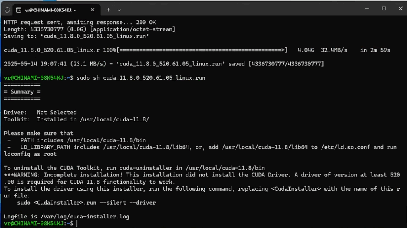Click the Summary heading in installer output
The width and height of the screenshot is (407, 228).
[x=22, y=92]
